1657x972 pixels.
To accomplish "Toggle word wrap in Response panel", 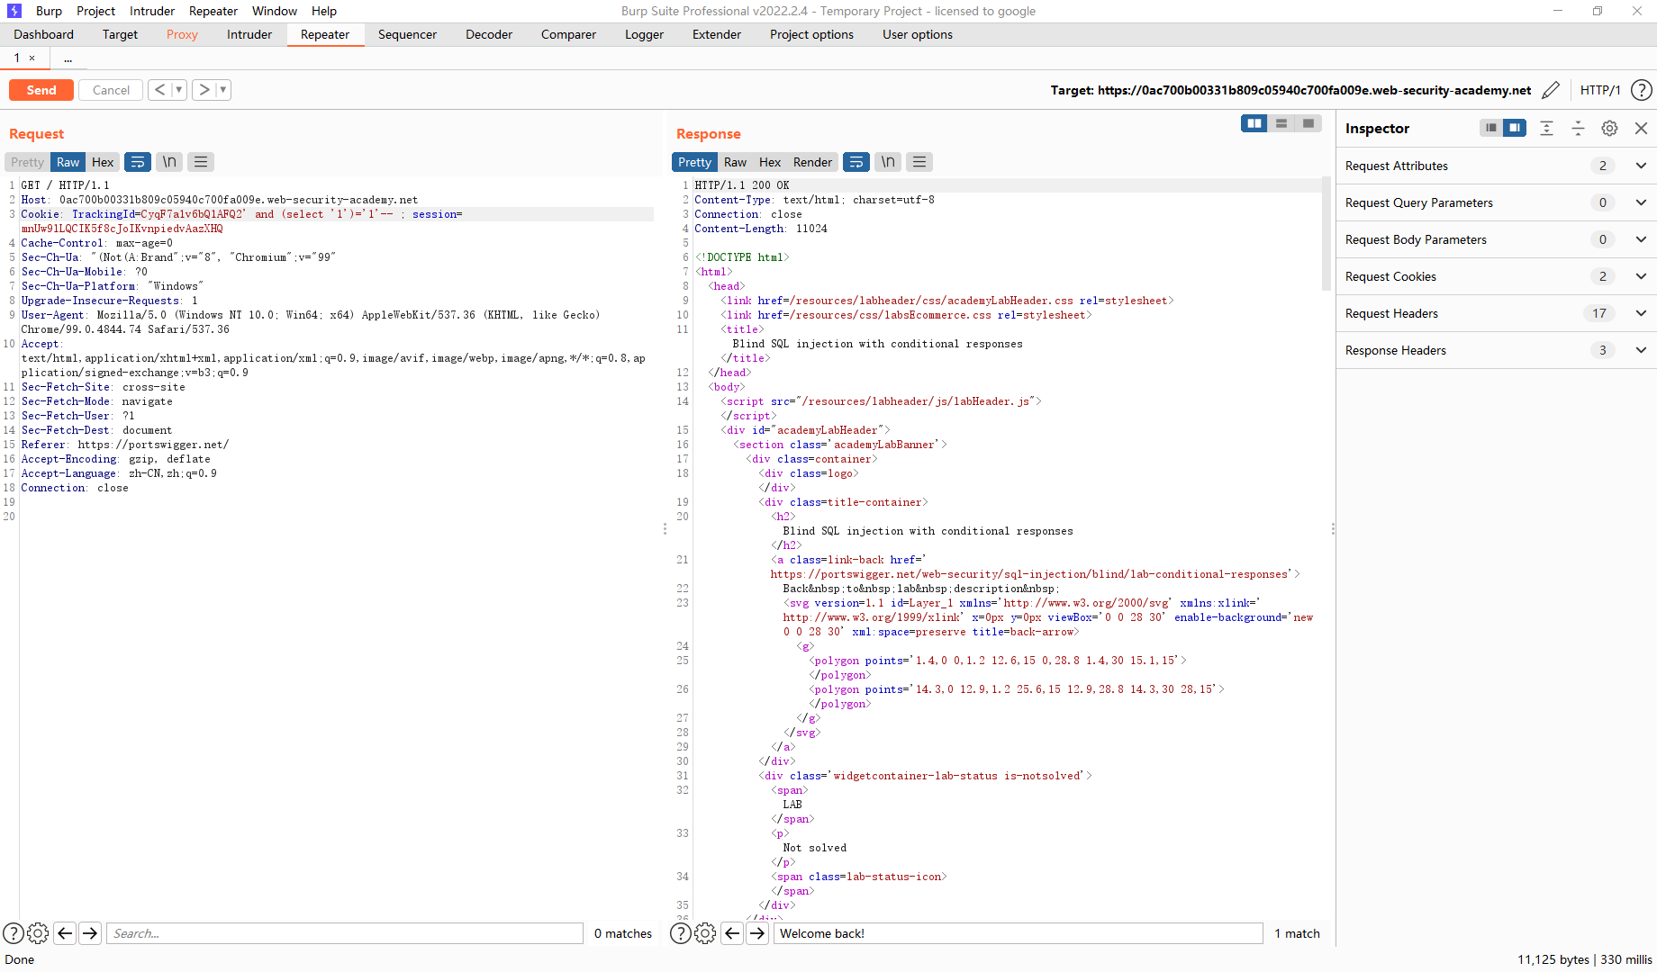I will 856,162.
